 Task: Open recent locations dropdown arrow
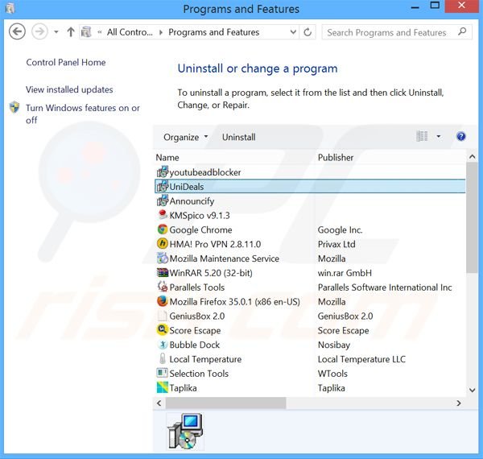point(56,31)
